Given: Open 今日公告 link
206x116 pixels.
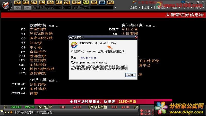Looking at the screenshot, I should tap(130, 29).
